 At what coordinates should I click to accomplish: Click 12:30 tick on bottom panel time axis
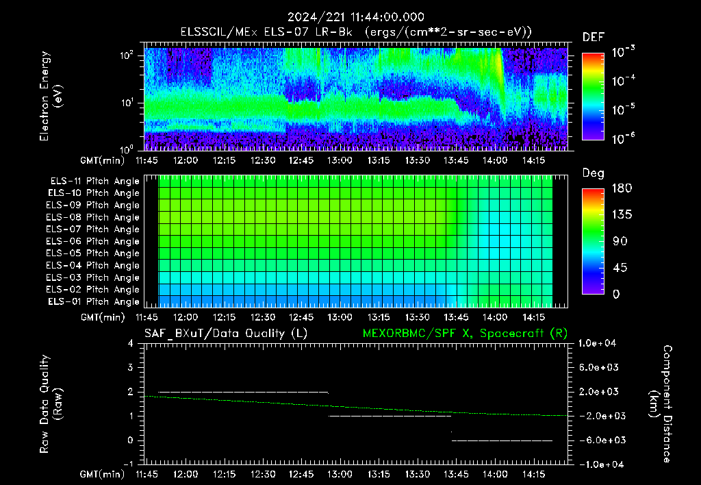coord(262,474)
